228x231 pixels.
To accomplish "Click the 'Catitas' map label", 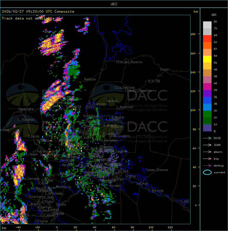I will click(x=142, y=184).
